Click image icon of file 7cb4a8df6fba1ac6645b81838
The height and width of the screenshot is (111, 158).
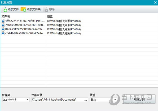pos(3,25)
